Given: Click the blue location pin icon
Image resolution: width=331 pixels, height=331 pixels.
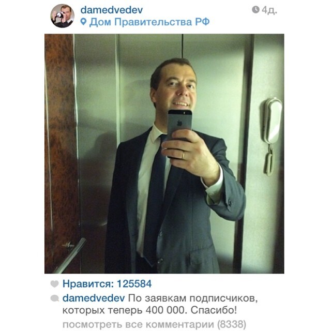Looking at the screenshot, I should [x=84, y=22].
